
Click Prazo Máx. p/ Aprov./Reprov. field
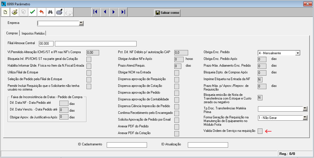[x=262, y=86]
